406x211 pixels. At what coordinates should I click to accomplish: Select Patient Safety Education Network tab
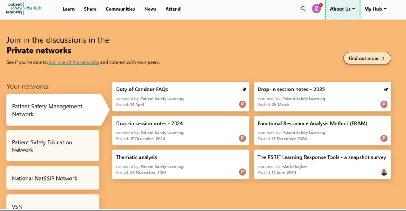(x=53, y=146)
